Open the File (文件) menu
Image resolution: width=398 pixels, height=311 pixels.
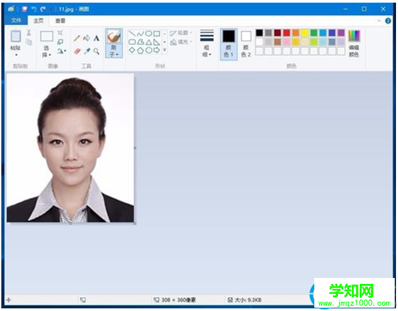[x=16, y=20]
